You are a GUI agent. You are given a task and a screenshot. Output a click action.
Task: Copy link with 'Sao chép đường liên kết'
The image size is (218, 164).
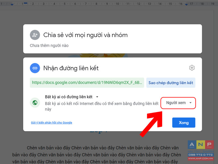pos(171,83)
